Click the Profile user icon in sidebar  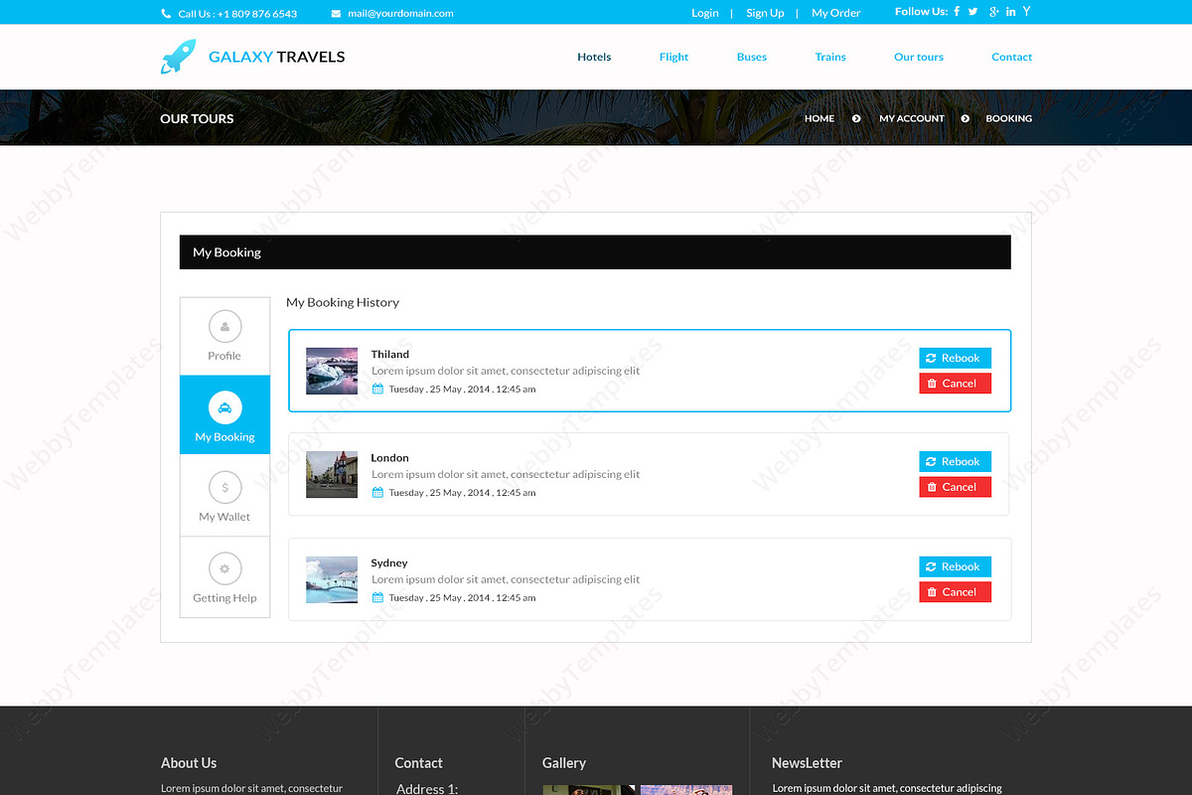[x=224, y=326]
